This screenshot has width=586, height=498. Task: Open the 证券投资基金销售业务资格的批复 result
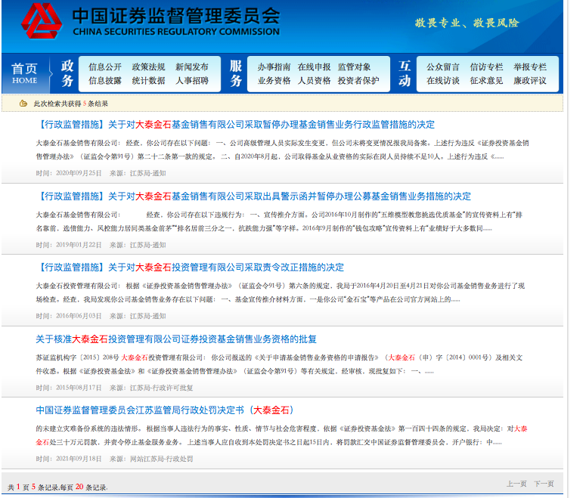tap(176, 339)
